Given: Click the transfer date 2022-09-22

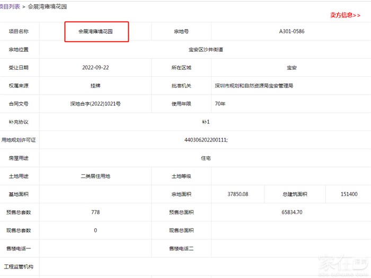Looking at the screenshot, I should pos(95,68).
